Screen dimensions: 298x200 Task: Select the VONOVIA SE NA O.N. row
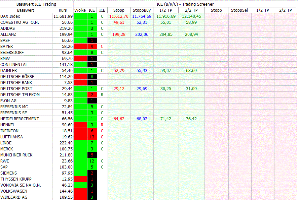(21, 185)
